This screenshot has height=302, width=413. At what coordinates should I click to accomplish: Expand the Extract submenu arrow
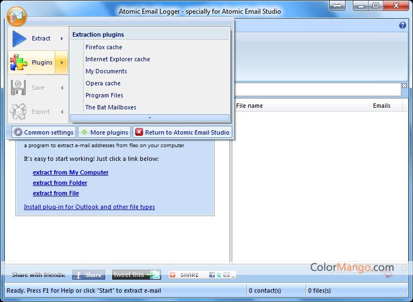tap(61, 38)
